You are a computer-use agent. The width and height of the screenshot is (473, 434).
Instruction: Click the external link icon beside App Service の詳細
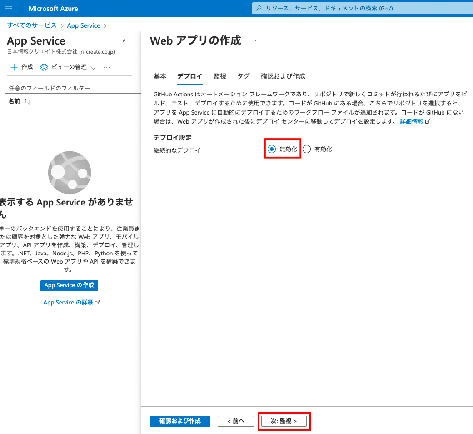point(97,302)
